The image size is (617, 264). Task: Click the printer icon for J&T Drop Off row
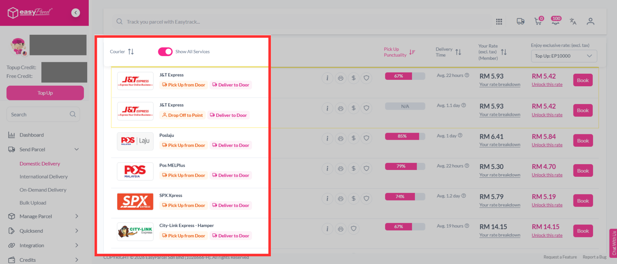[x=341, y=108]
